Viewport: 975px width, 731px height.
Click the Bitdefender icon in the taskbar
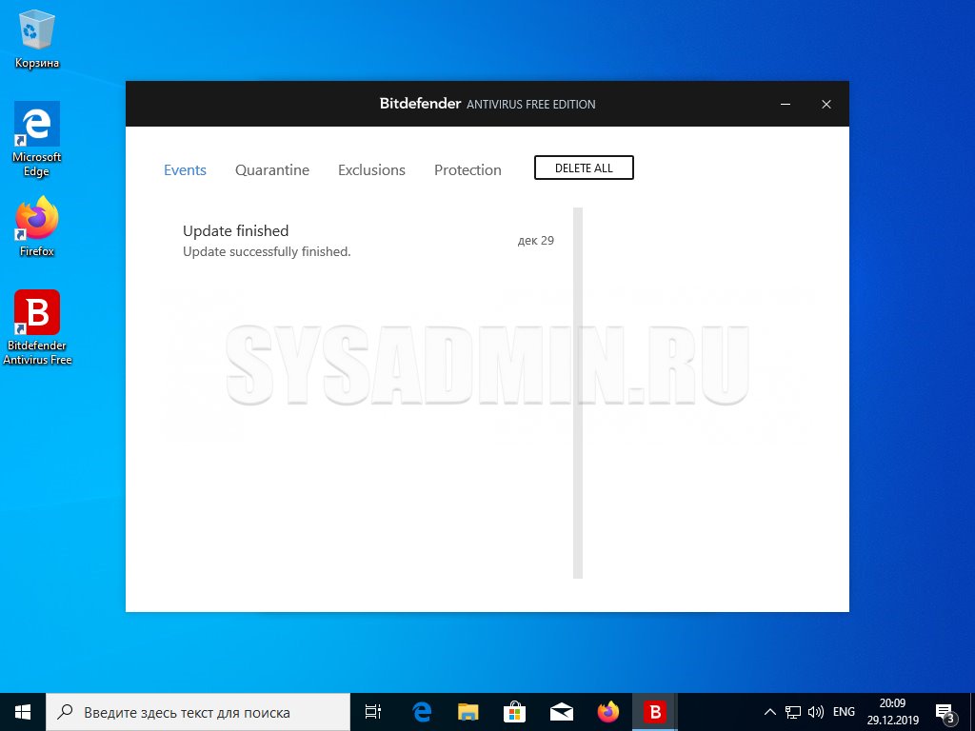click(x=654, y=712)
